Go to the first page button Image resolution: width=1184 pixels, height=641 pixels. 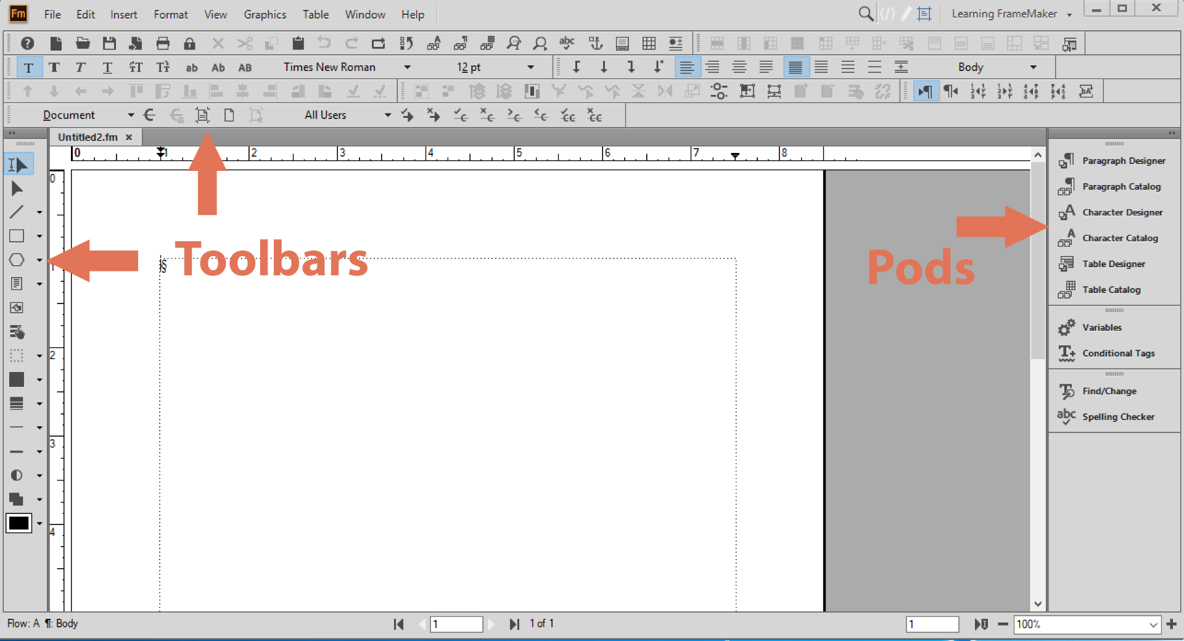click(x=399, y=624)
